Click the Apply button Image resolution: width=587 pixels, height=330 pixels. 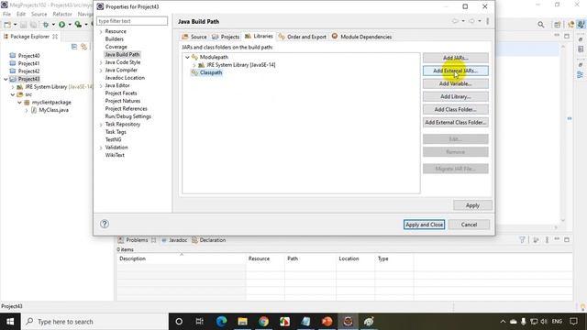[472, 205]
